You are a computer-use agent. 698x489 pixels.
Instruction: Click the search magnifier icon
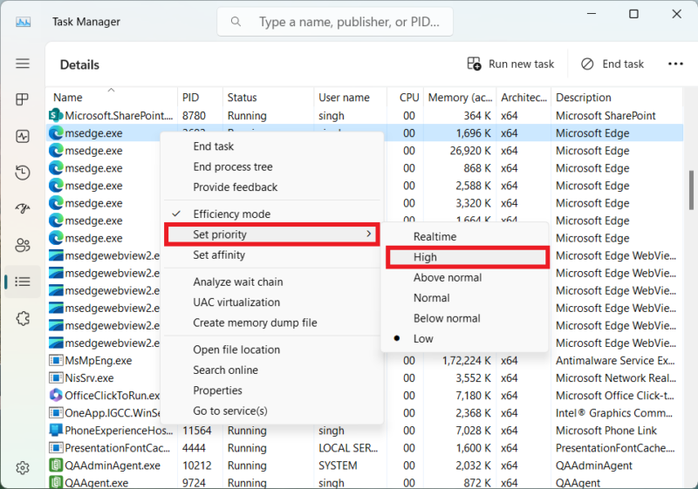click(236, 21)
